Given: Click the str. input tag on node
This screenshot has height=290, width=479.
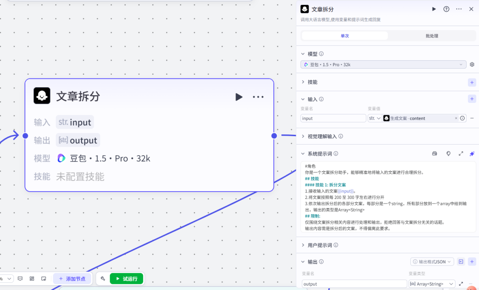Looking at the screenshot, I should [75, 122].
